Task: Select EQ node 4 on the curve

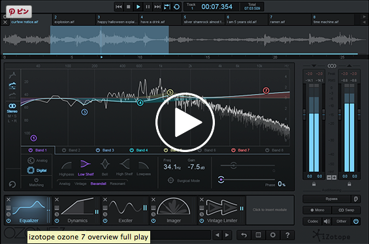Action: click(140, 102)
